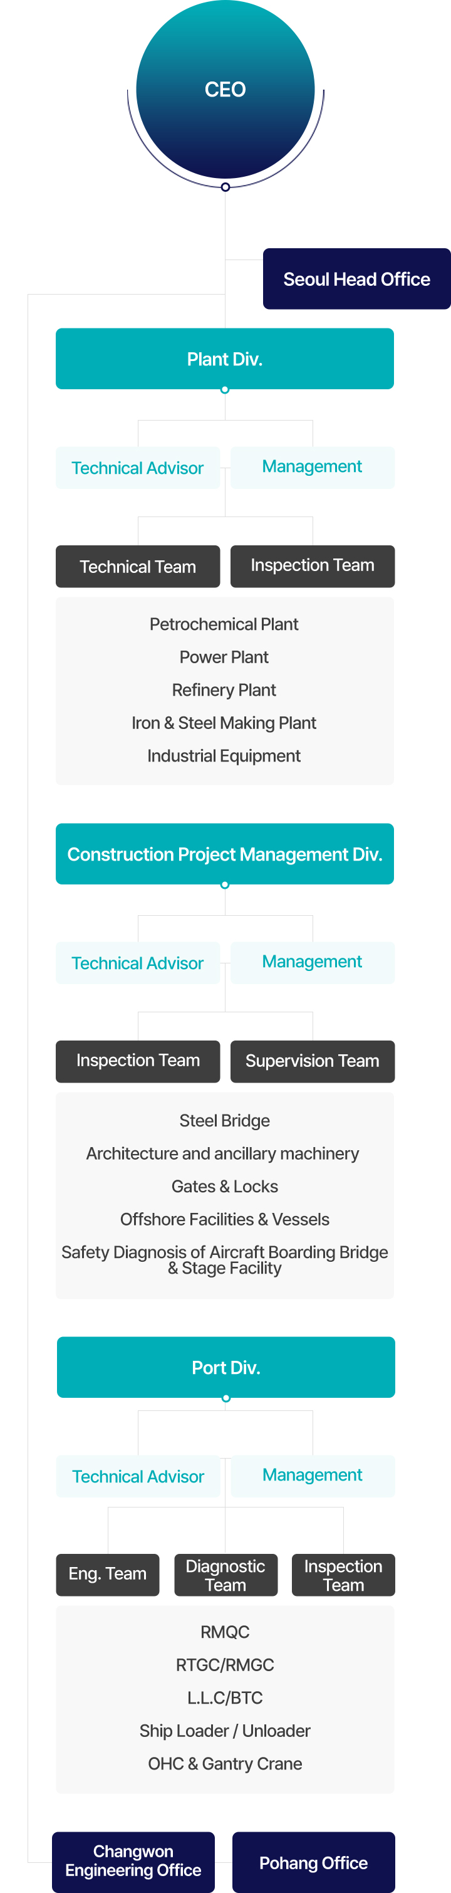Open the Port Div. header box

pyautogui.click(x=226, y=1367)
